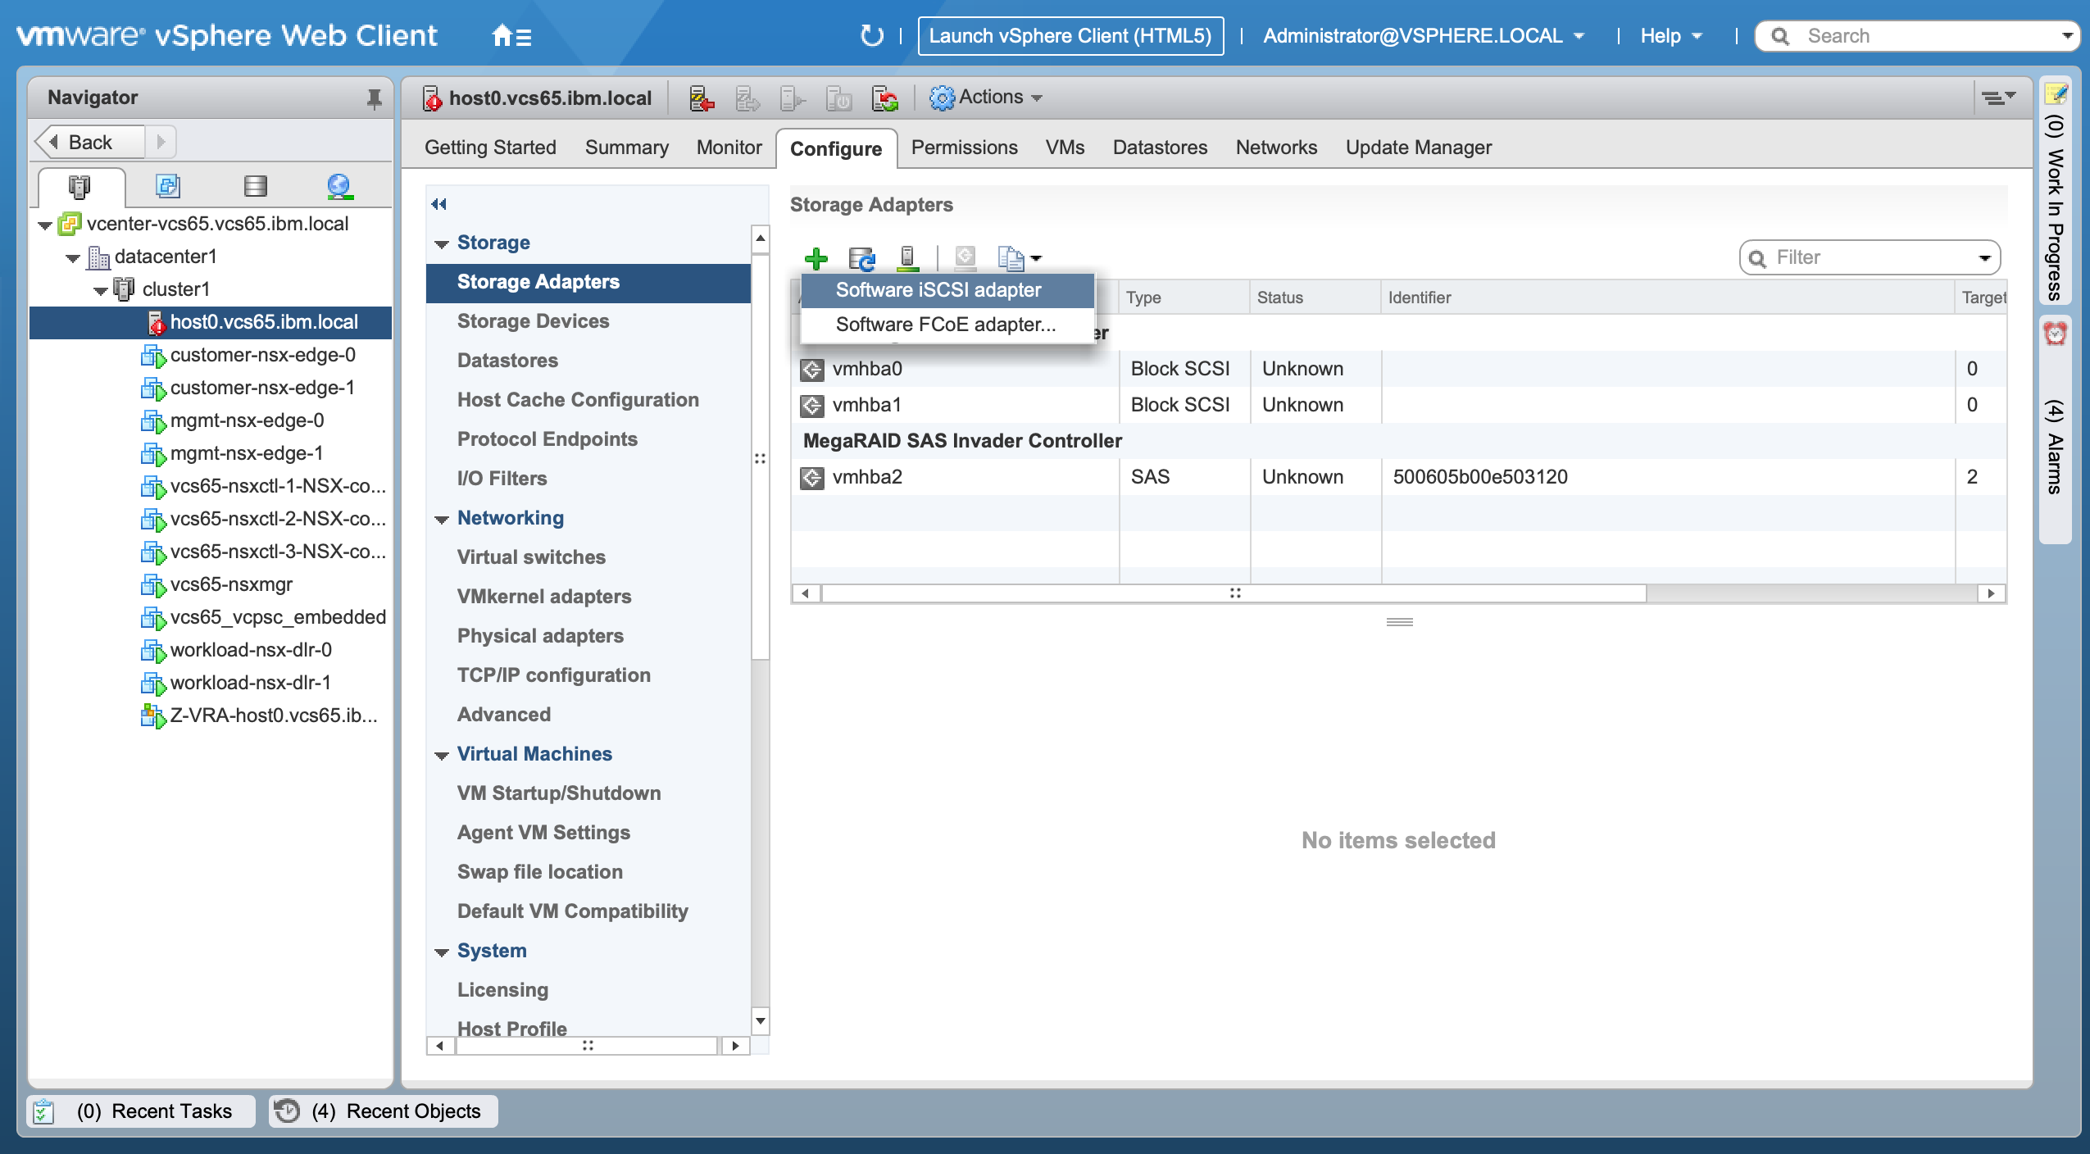Collapse the Networking section
Screen dimensions: 2090x1154
442,520
